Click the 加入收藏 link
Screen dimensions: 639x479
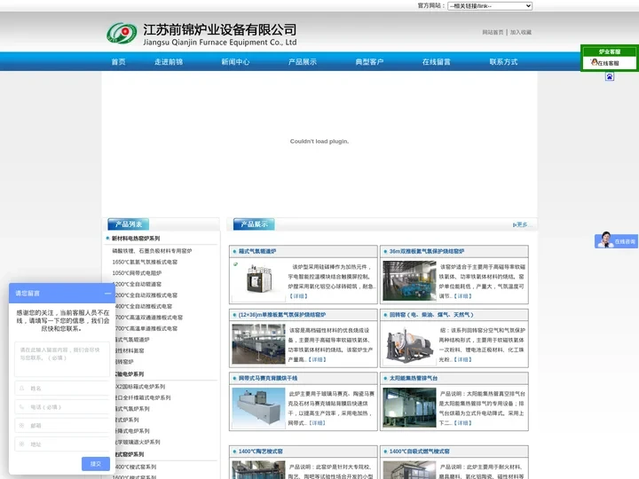point(520,32)
